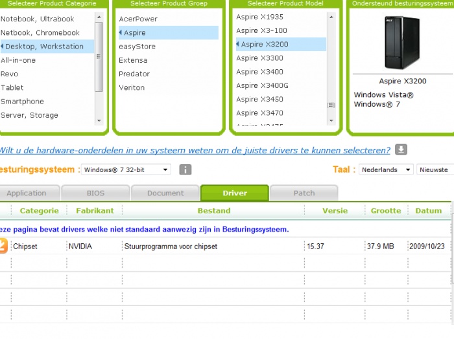Screen dimensions: 454x339
Task: Switch to the Patch tab
Action: point(304,193)
